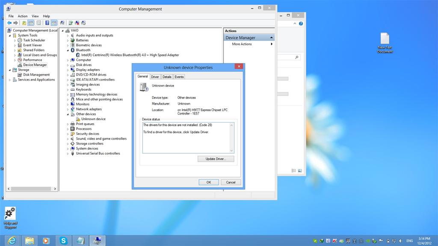Screen dimensions: 438x246
Task: Click the Update Driver... button
Action: [x=216, y=159]
